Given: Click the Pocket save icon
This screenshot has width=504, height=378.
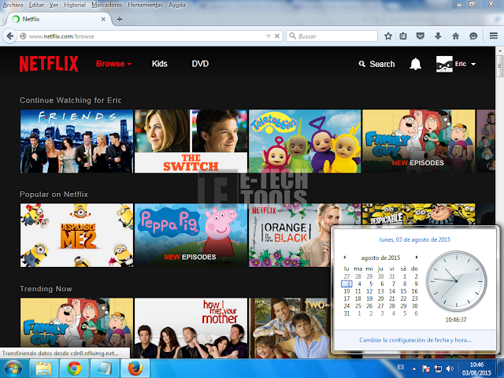Looking at the screenshot, I should point(420,36).
